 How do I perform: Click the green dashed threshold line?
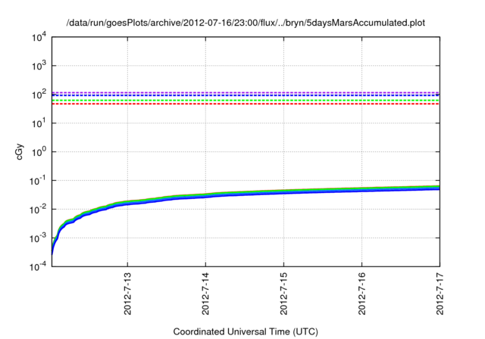(x=246, y=101)
